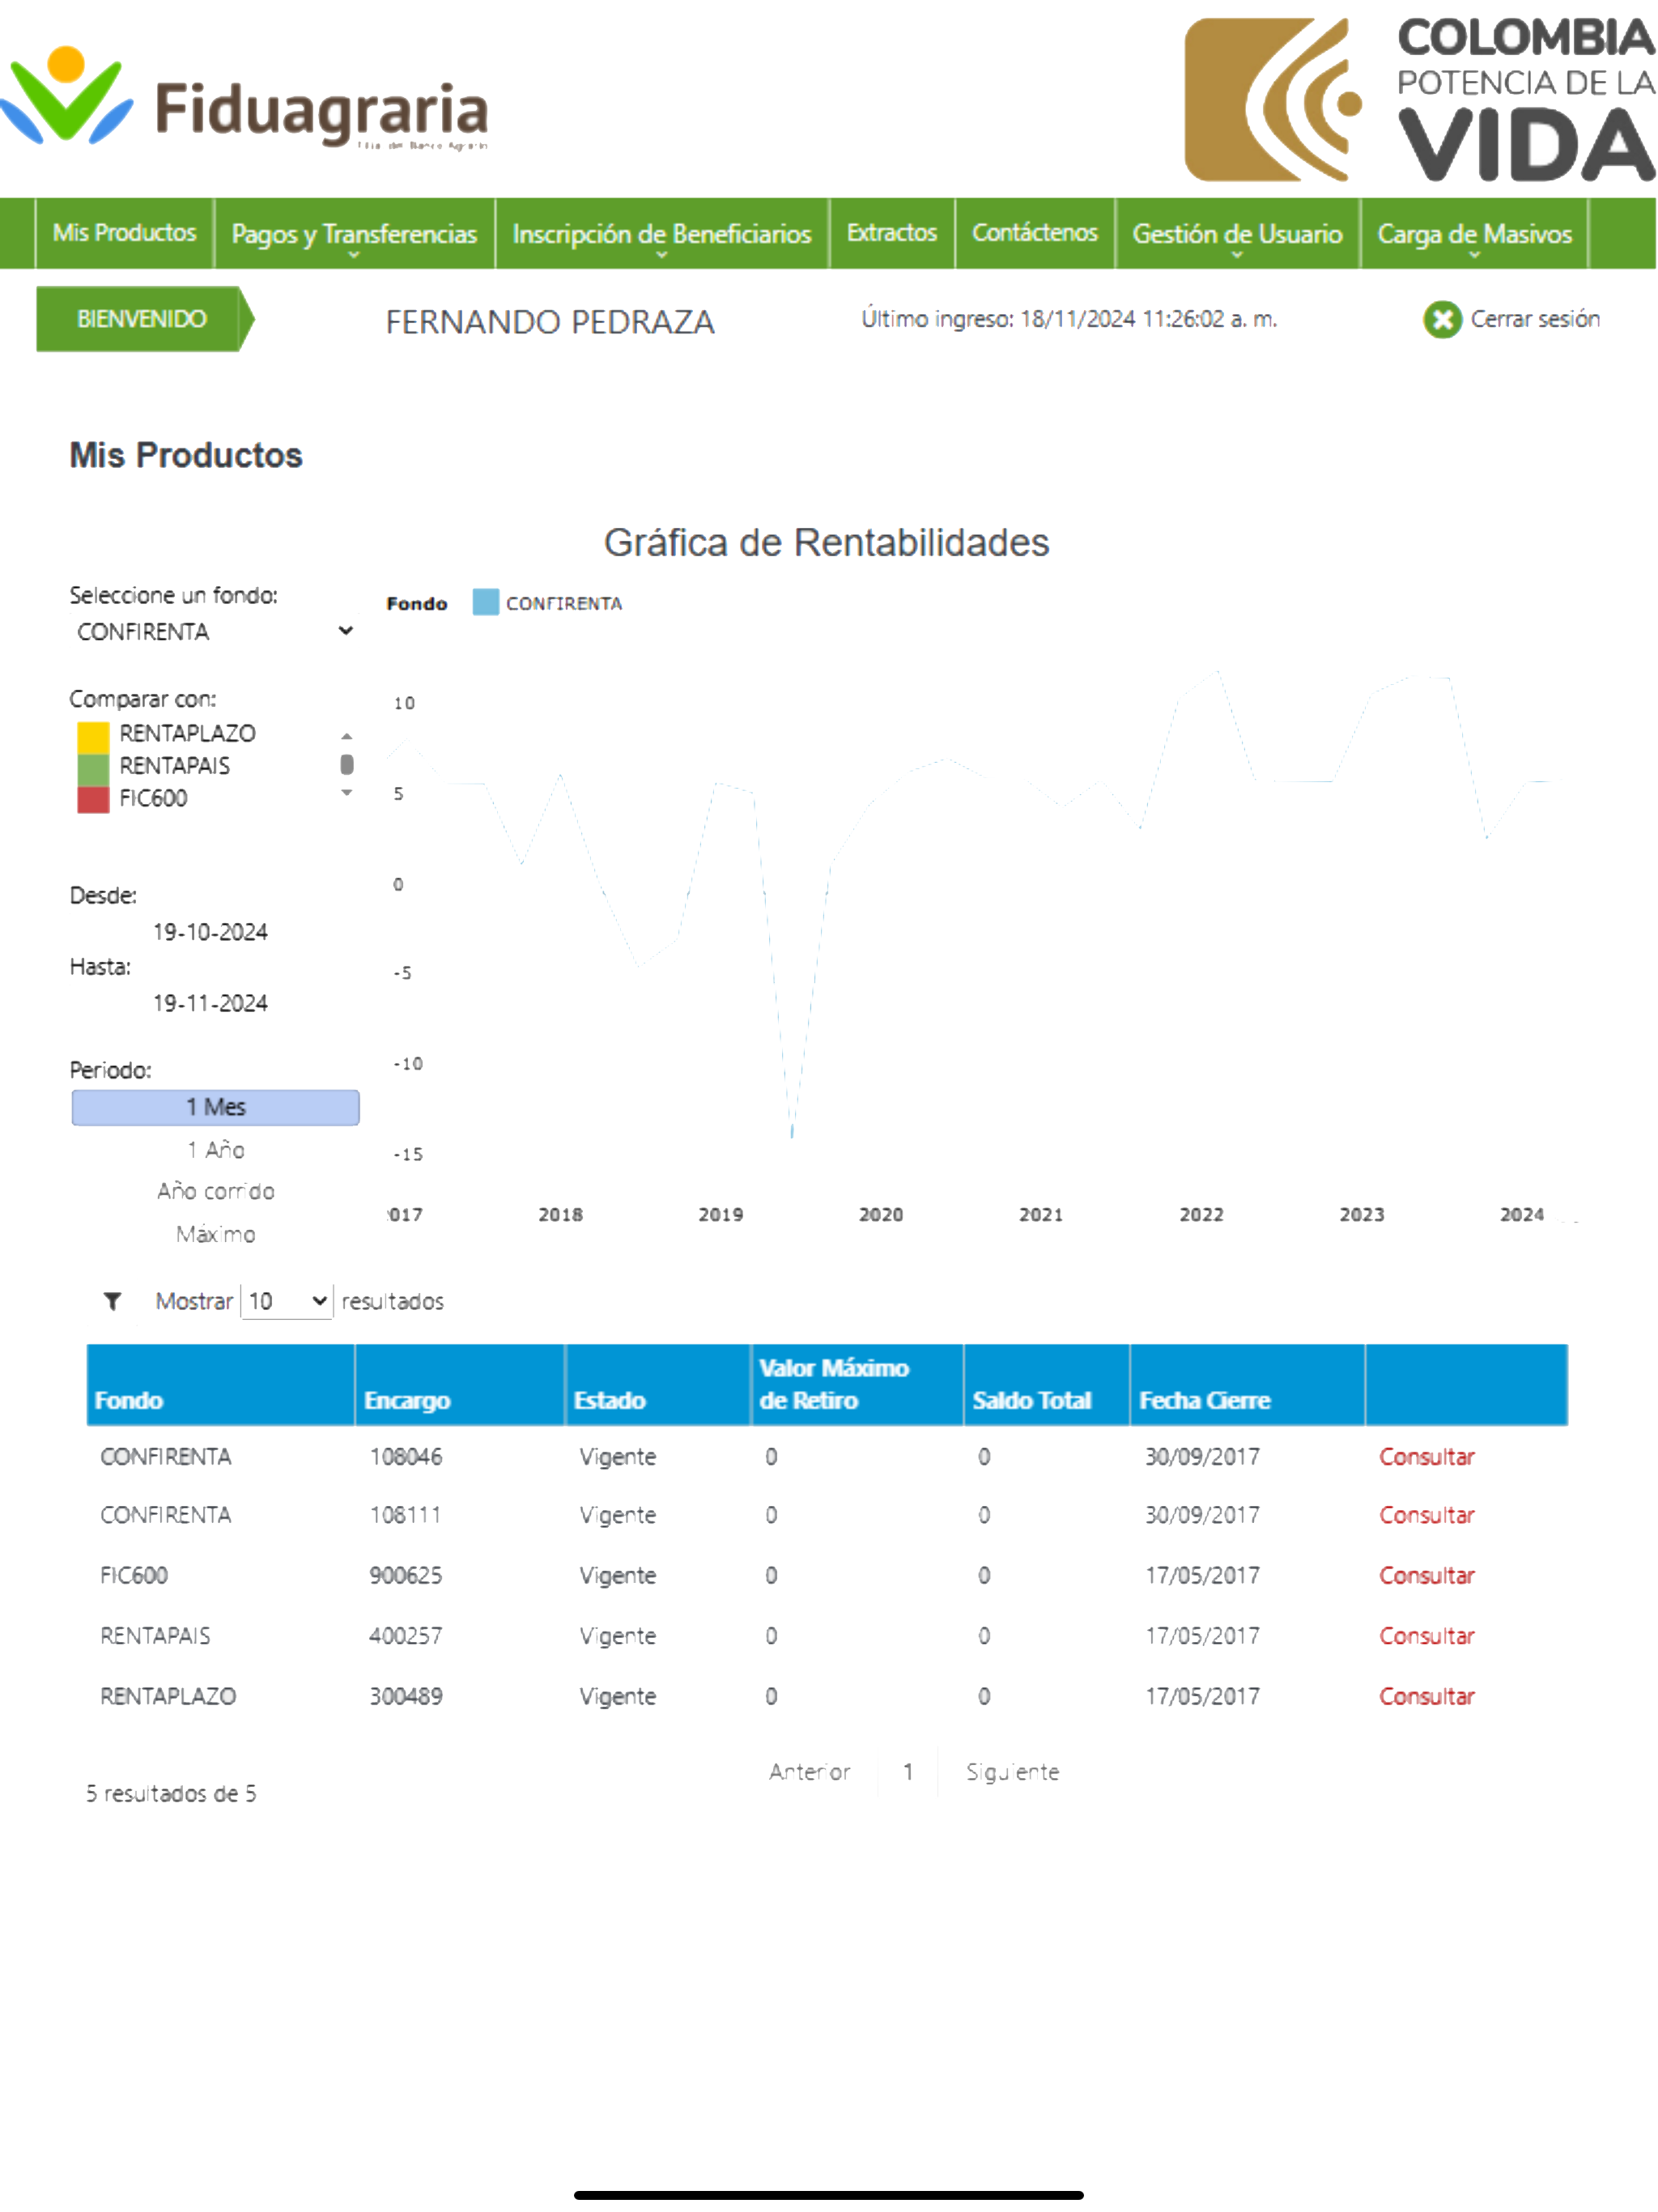This screenshot has height=2212, width=1658.
Task: Click the Gráfica de Rentabilidades chart title
Action: point(826,542)
